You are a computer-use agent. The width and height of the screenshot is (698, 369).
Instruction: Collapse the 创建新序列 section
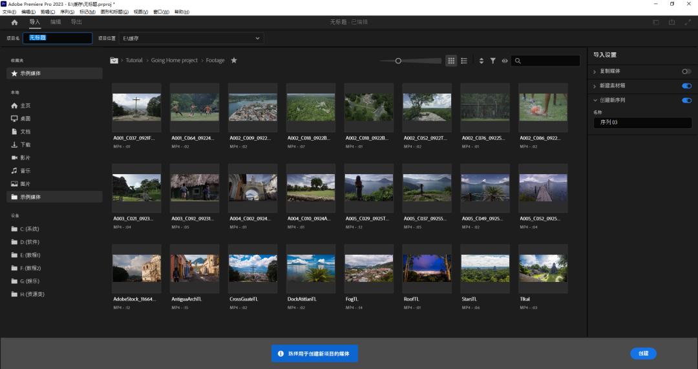click(x=595, y=101)
